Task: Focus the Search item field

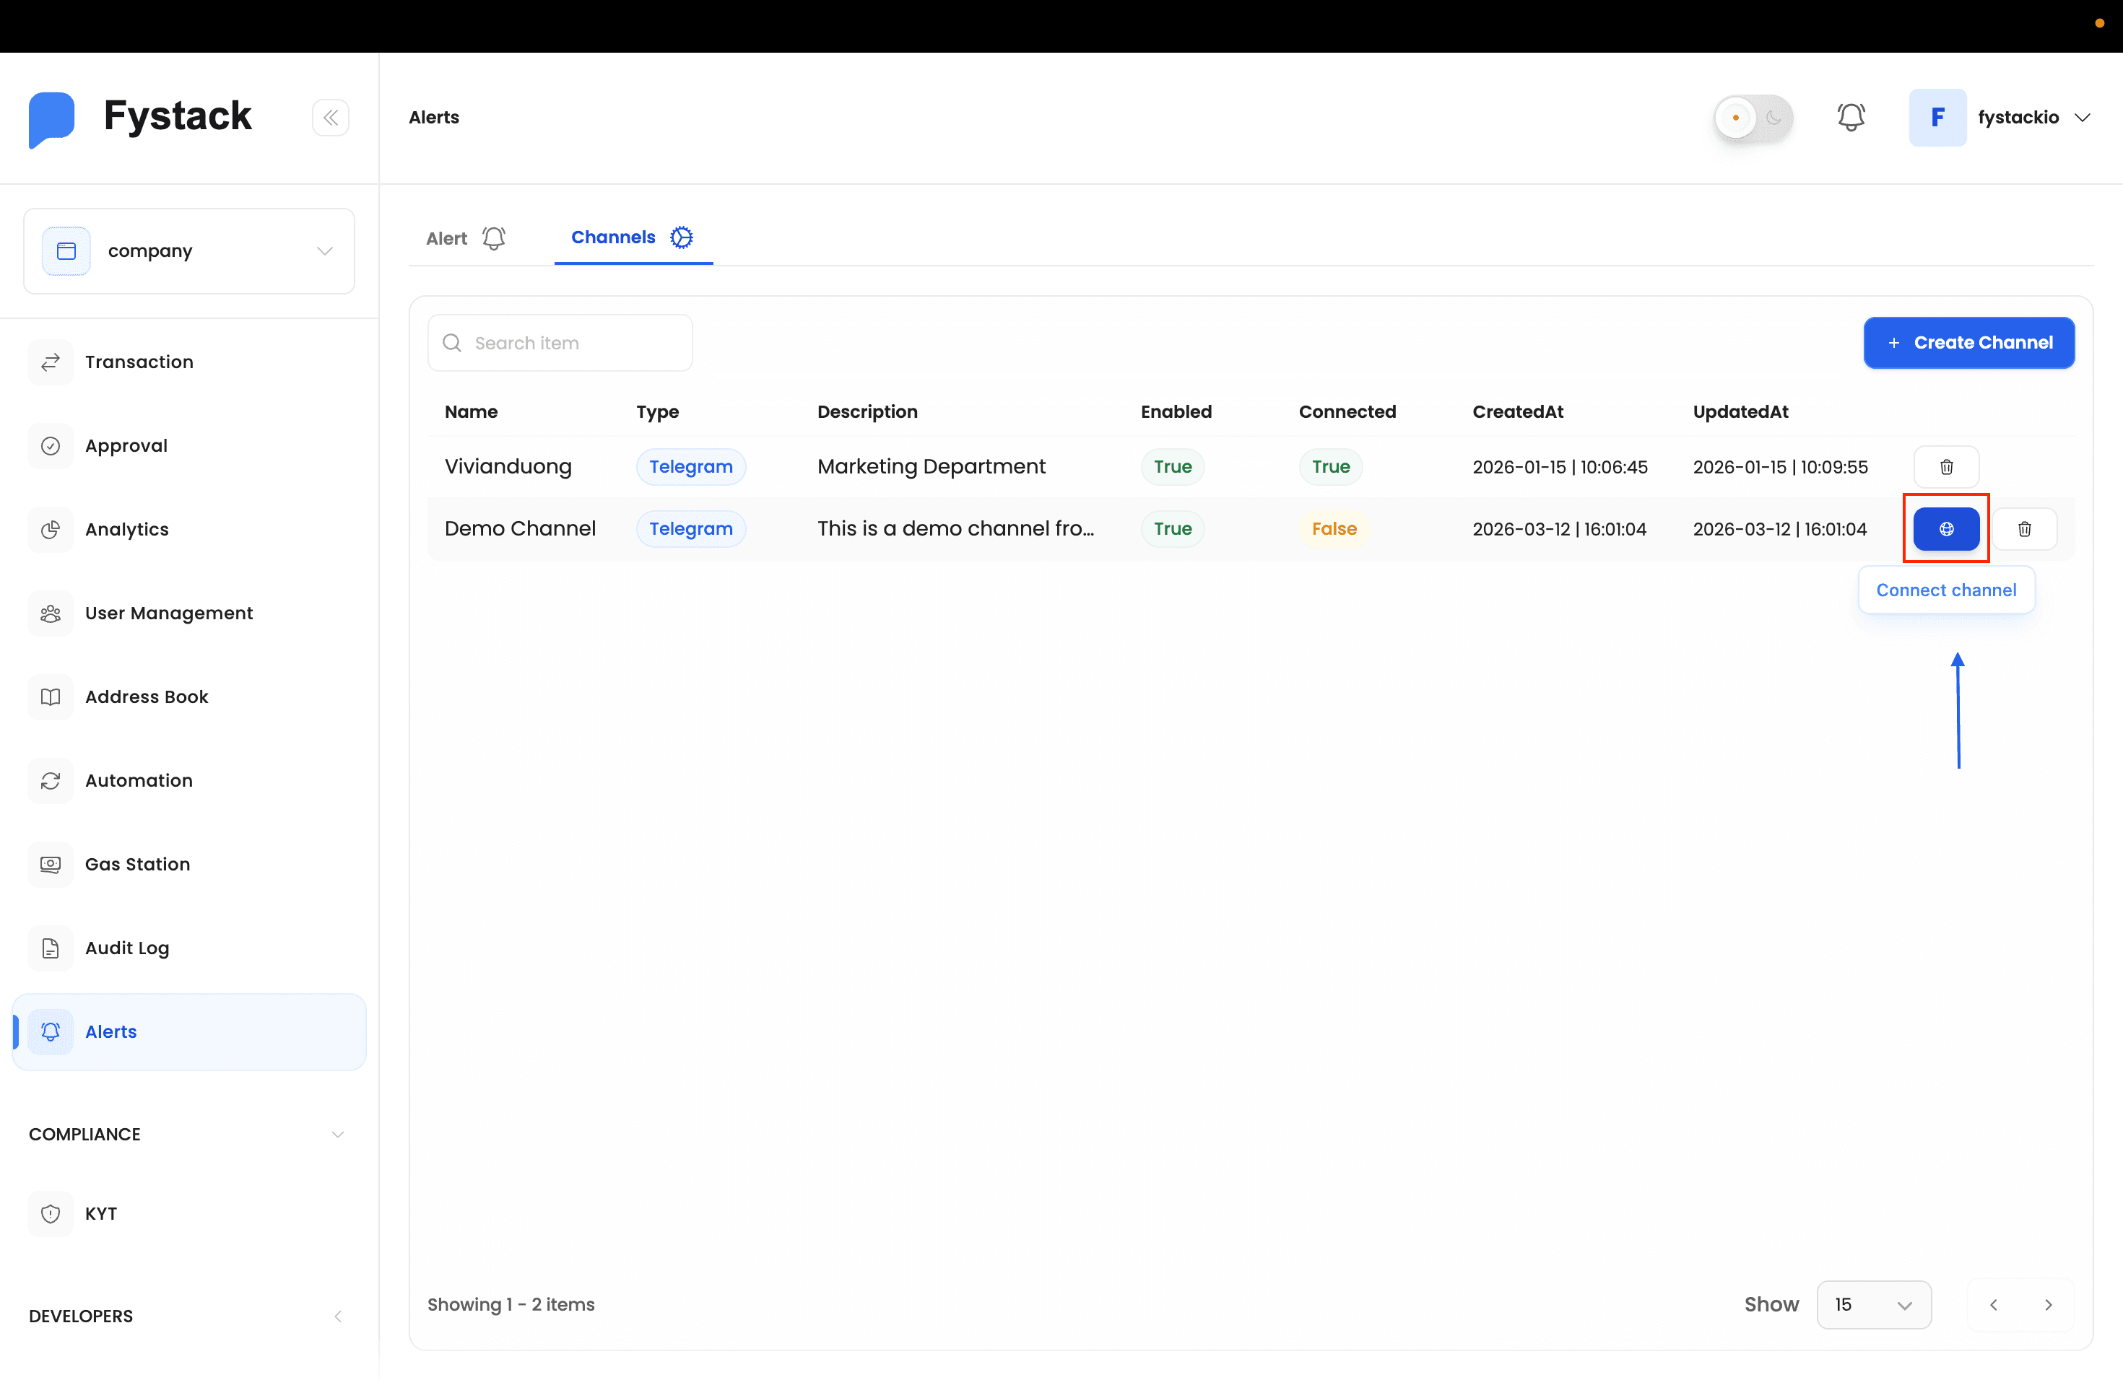Action: point(576,342)
